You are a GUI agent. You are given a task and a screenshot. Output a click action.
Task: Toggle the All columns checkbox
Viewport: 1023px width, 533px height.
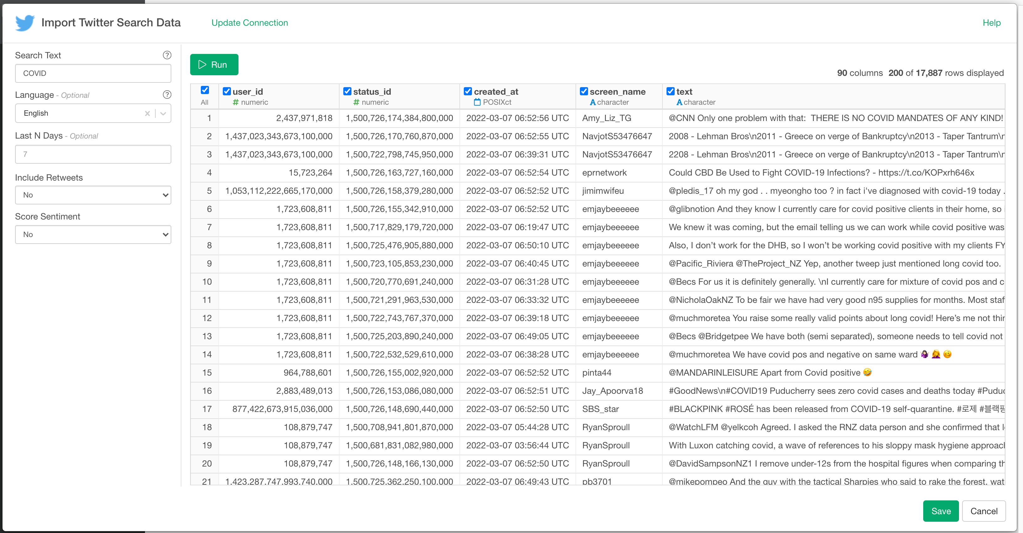(205, 90)
